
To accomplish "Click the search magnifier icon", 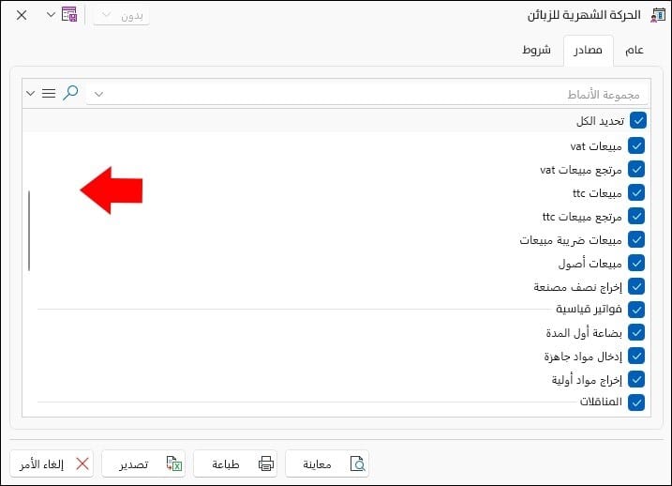I will click(70, 93).
